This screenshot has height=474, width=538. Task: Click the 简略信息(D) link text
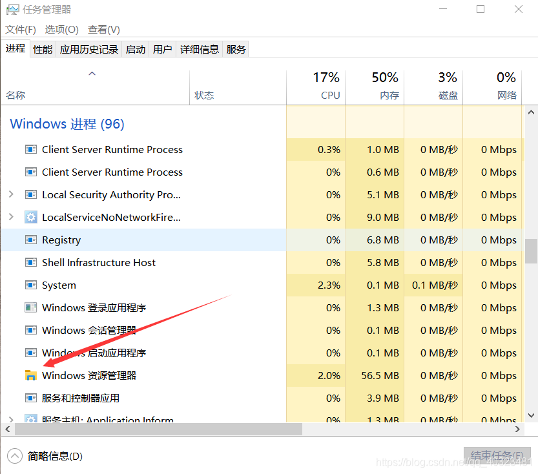[x=56, y=456]
